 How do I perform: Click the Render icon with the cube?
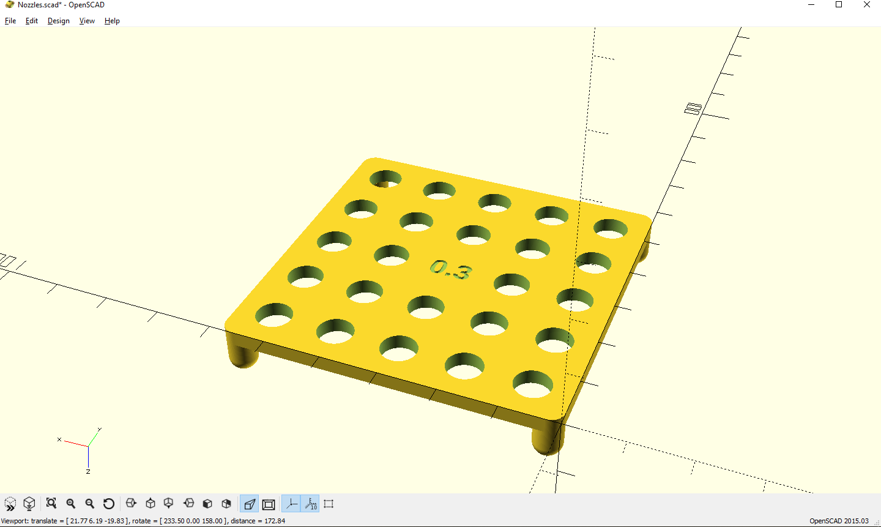click(29, 504)
